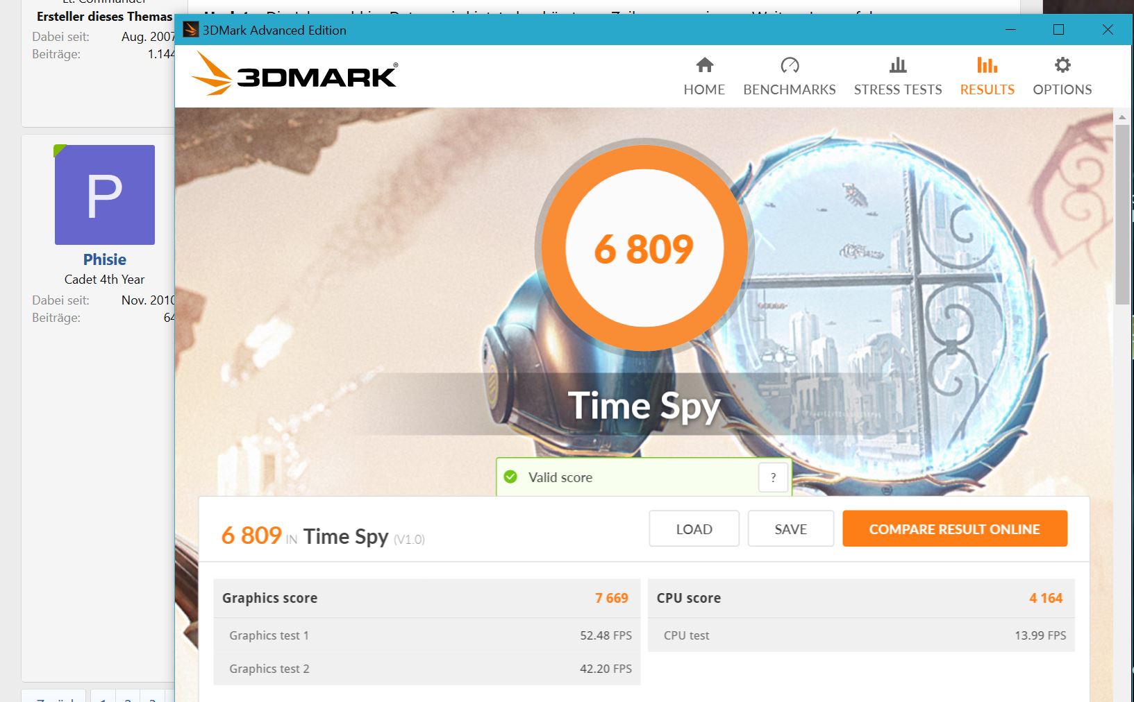Click the SAVE button

790,529
